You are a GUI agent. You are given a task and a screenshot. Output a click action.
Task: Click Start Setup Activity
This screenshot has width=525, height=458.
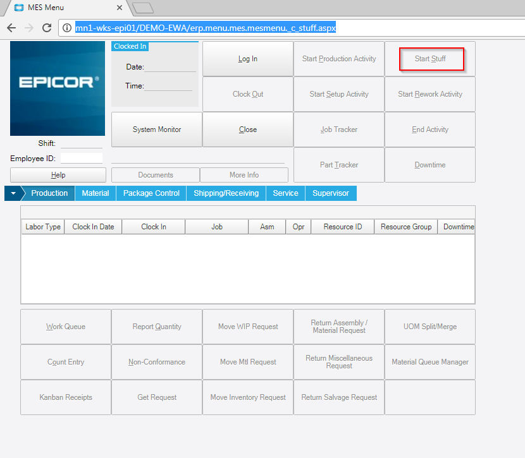[339, 94]
